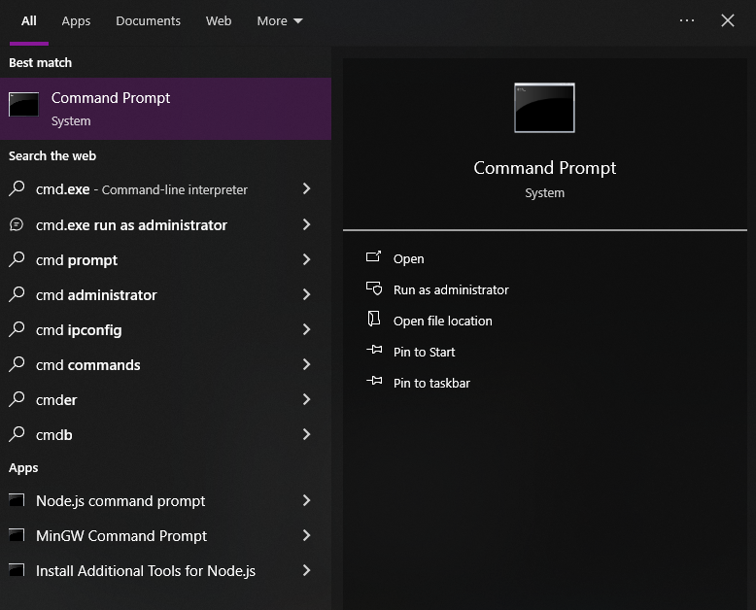Expand Install Additional Tools for Node.js chevron
756x610 pixels.
click(307, 570)
